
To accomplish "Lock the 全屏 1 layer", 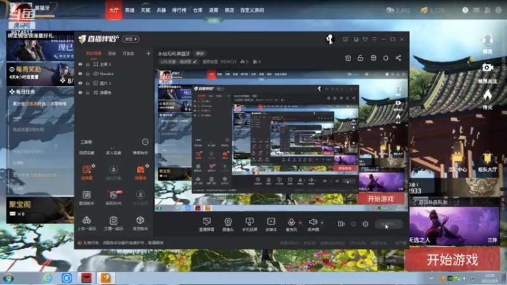I will tap(87, 65).
